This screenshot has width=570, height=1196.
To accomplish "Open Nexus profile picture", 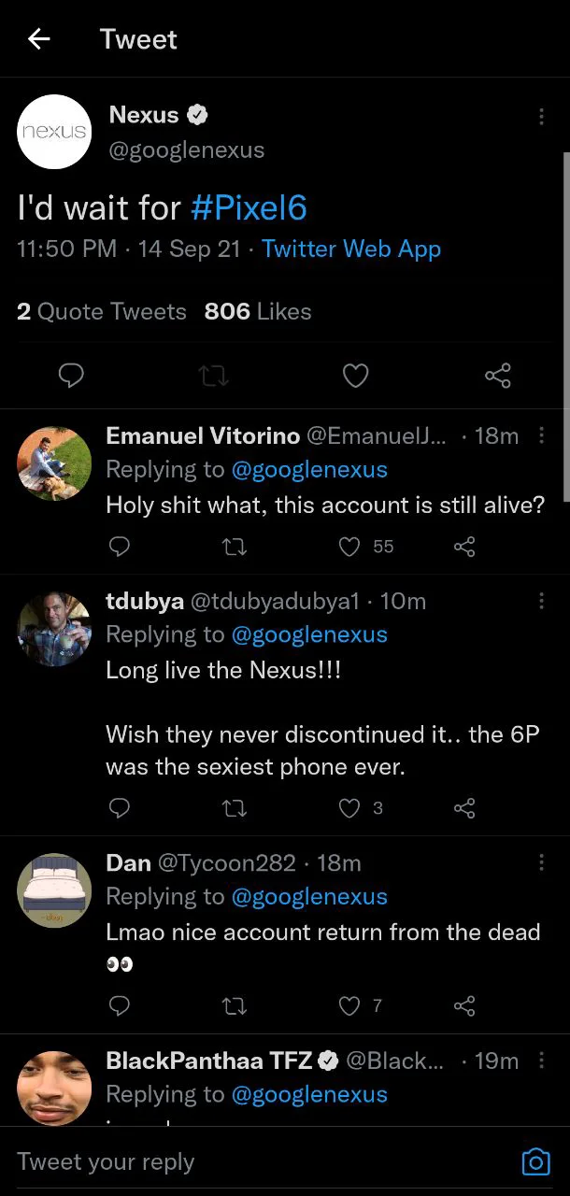I will [54, 132].
